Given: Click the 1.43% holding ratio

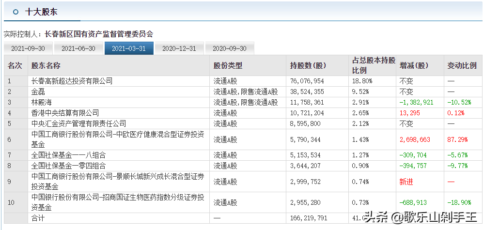Looking at the screenshot, I should (360, 139).
